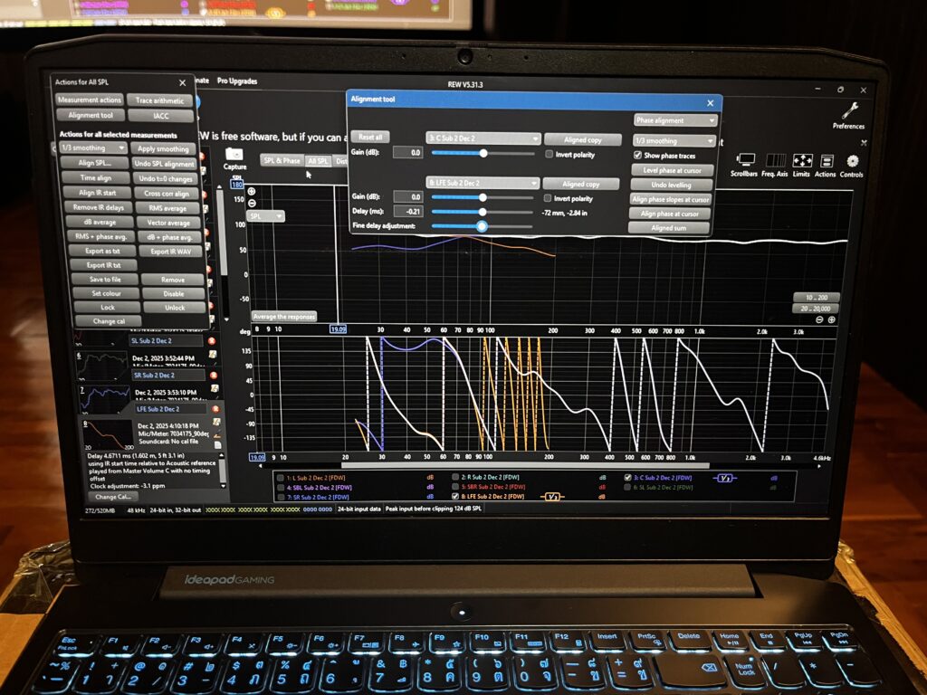Switch to the All SPL tab
The width and height of the screenshot is (927, 695).
click(x=318, y=161)
